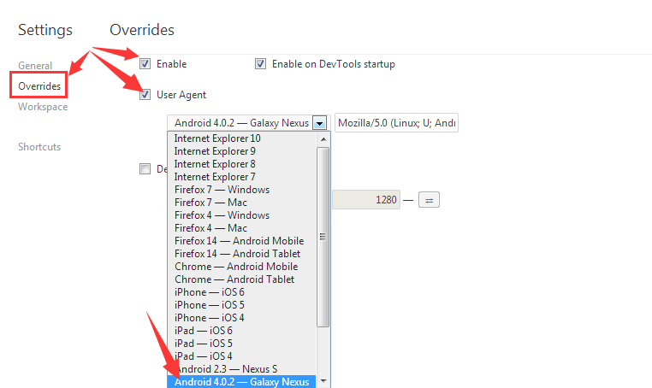Switch to the Workspace tab

[x=43, y=107]
